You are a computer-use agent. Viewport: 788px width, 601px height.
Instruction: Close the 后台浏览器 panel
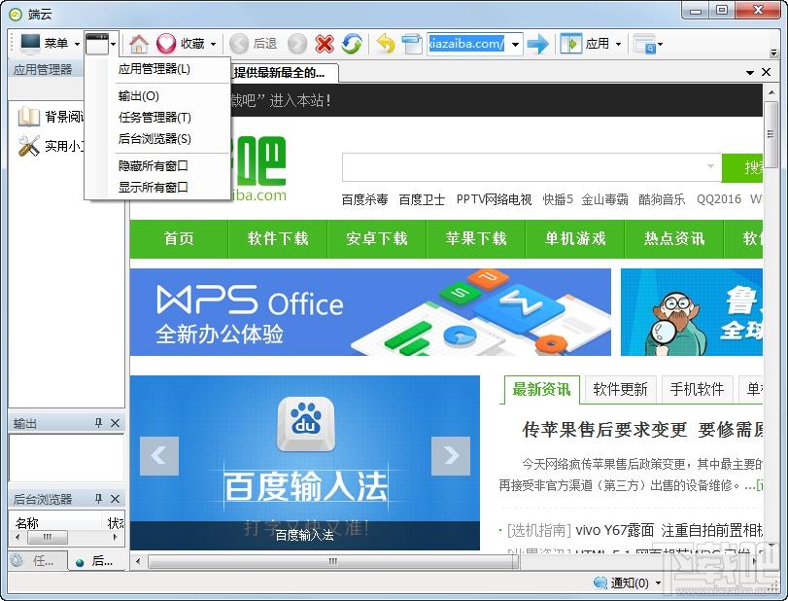115,499
